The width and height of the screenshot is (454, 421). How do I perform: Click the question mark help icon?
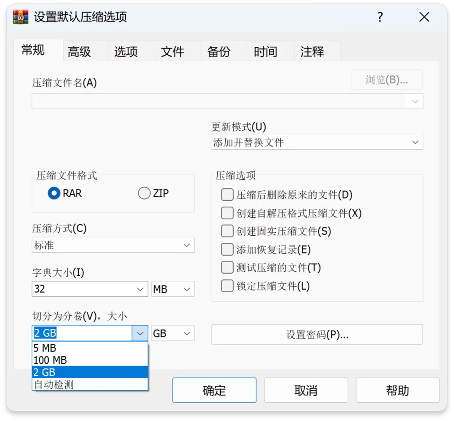coord(380,17)
